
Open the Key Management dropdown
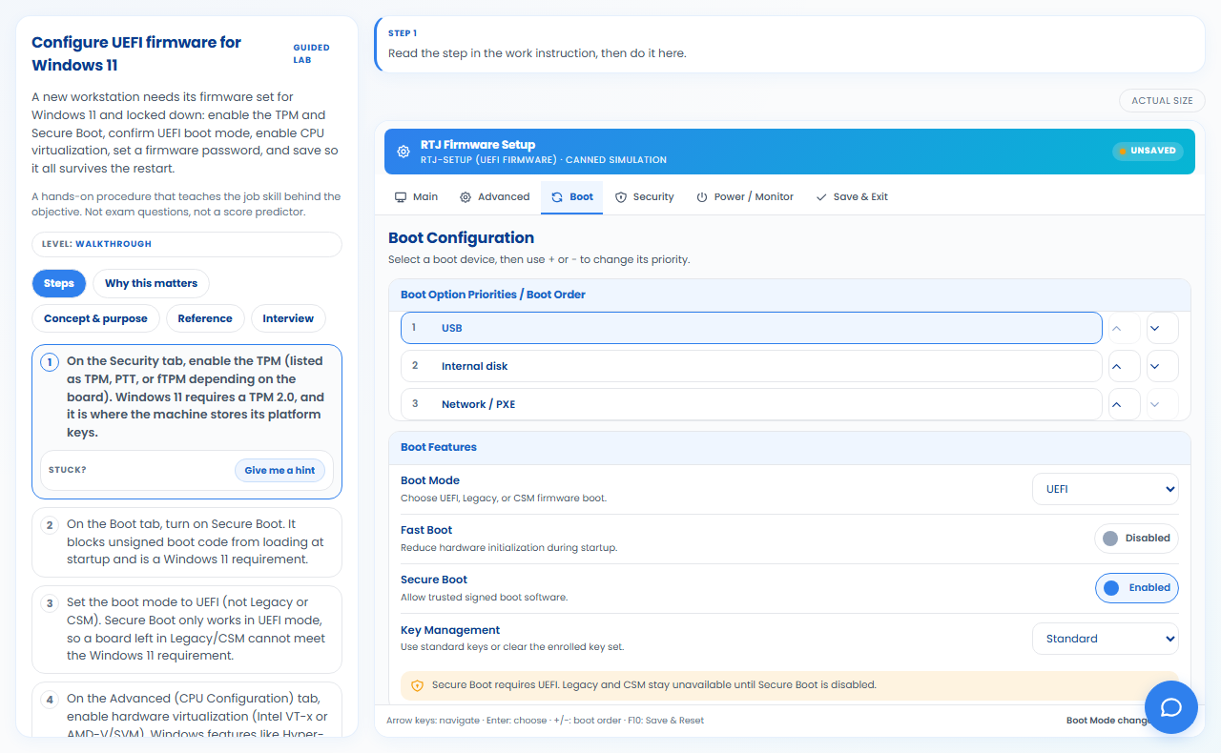[x=1106, y=639]
